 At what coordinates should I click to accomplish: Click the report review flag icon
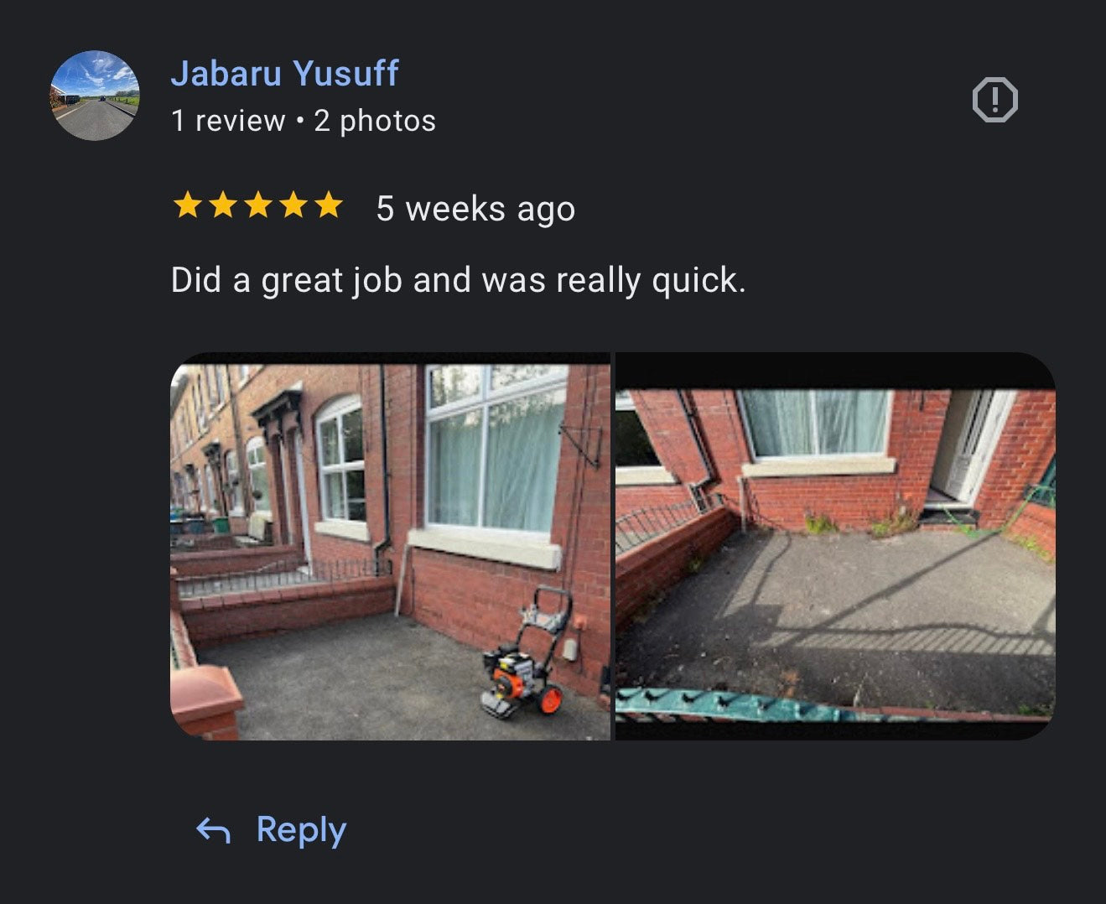994,101
